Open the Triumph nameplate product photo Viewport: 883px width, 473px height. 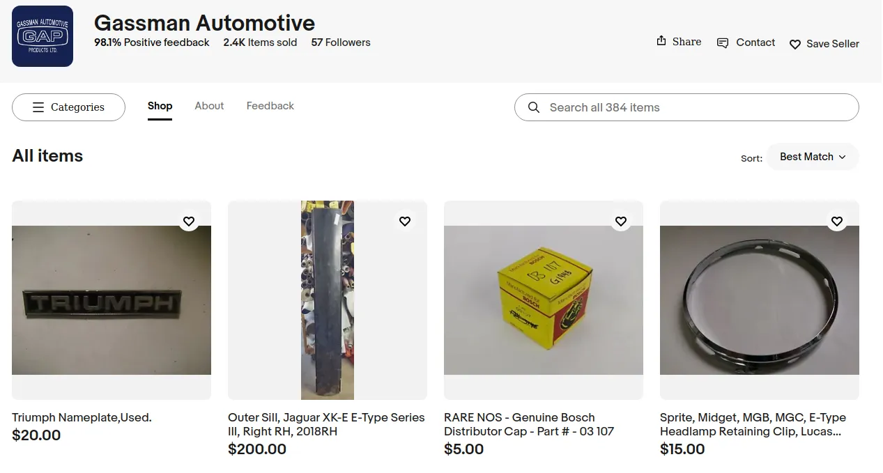tap(112, 300)
